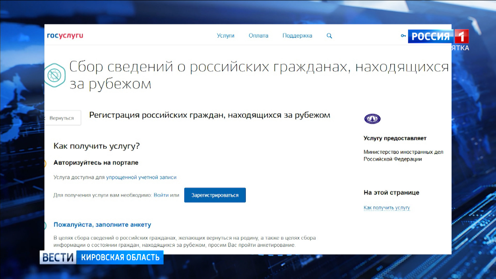Click the step marker beside Пожалуйста, заполните анкету
Image resolution: width=496 pixels, height=279 pixels.
pyautogui.click(x=45, y=225)
